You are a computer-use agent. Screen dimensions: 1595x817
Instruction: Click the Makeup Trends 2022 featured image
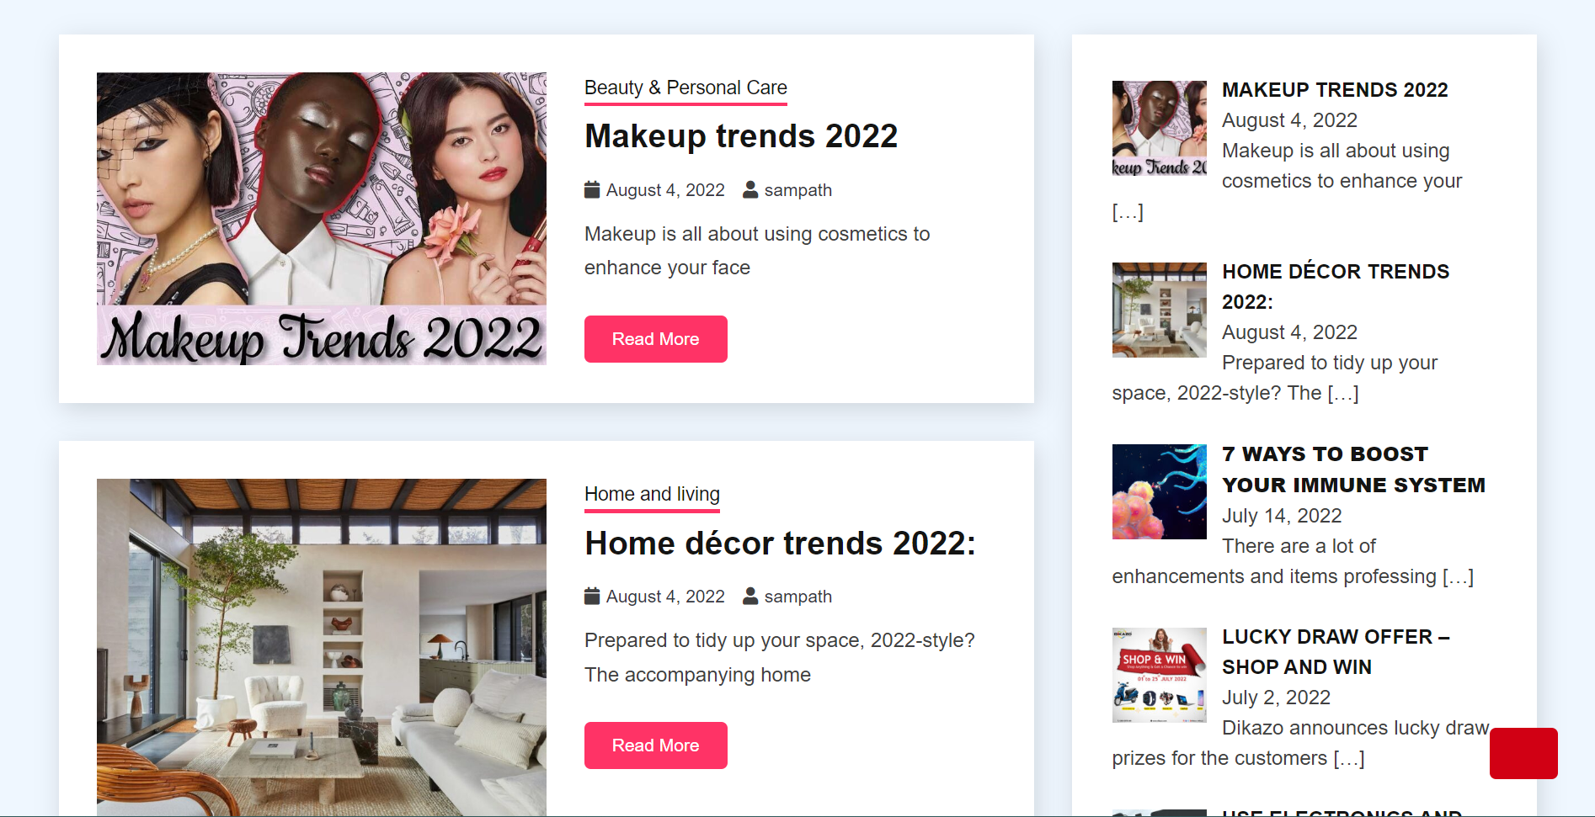[322, 219]
